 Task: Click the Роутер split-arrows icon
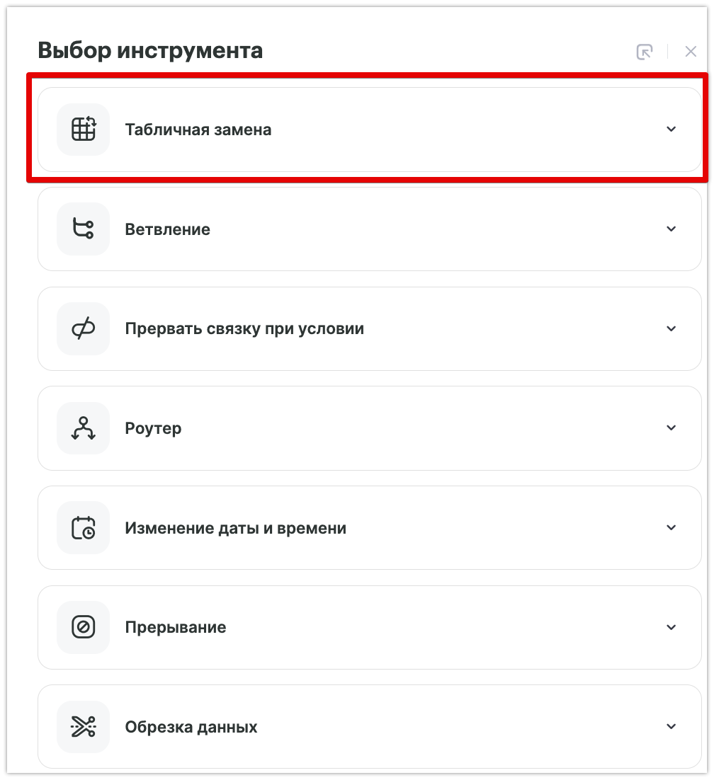pos(84,428)
